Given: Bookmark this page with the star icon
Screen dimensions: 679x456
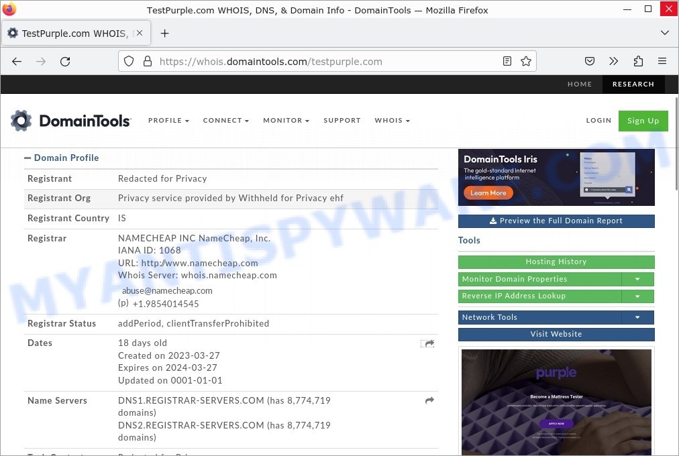Looking at the screenshot, I should click(526, 61).
